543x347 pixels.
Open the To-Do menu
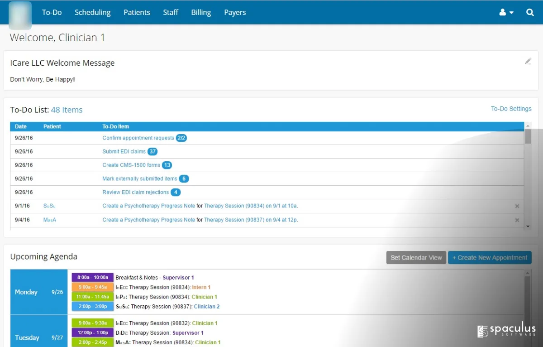52,12
